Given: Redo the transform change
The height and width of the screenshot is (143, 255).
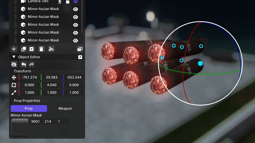Looking at the screenshot, I should pos(32,64).
